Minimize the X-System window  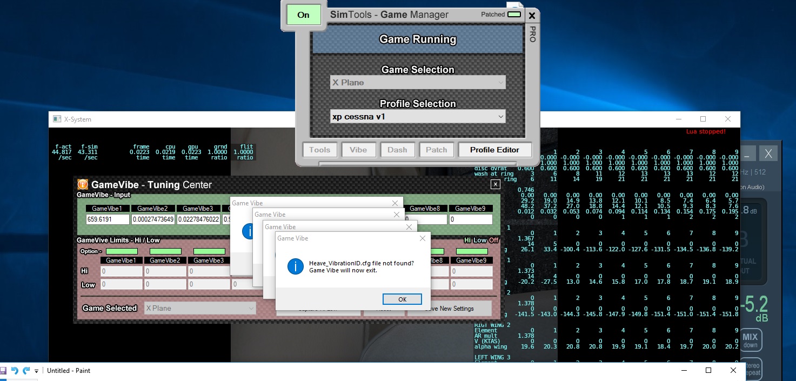pyautogui.click(x=679, y=119)
